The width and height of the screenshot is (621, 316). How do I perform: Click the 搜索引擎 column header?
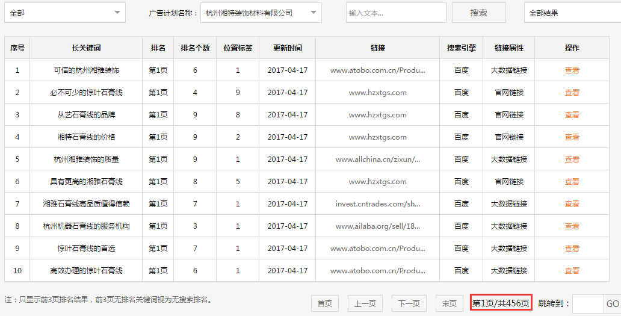tap(462, 48)
